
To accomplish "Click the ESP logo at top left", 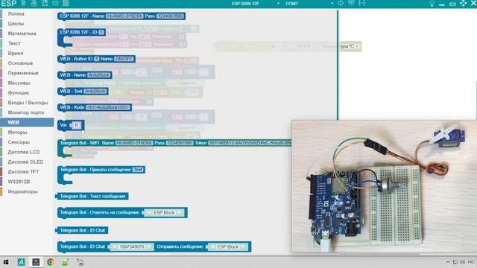I will point(9,3).
